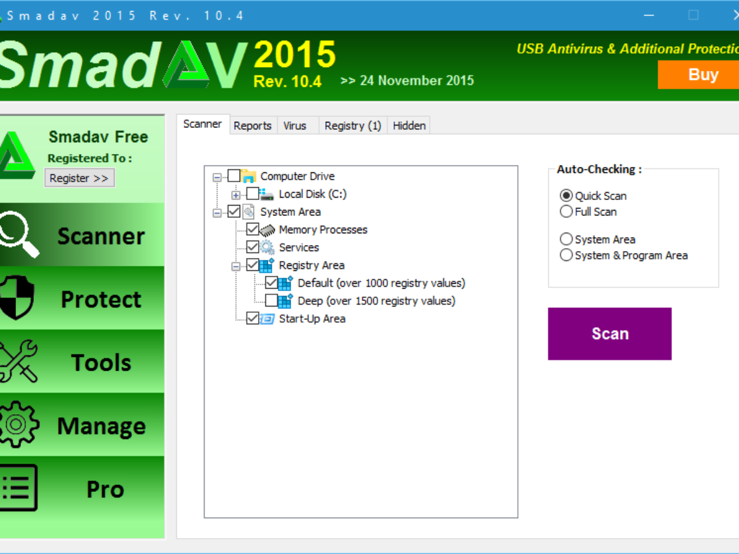Select the Start-Up Area tree label

[x=312, y=319]
